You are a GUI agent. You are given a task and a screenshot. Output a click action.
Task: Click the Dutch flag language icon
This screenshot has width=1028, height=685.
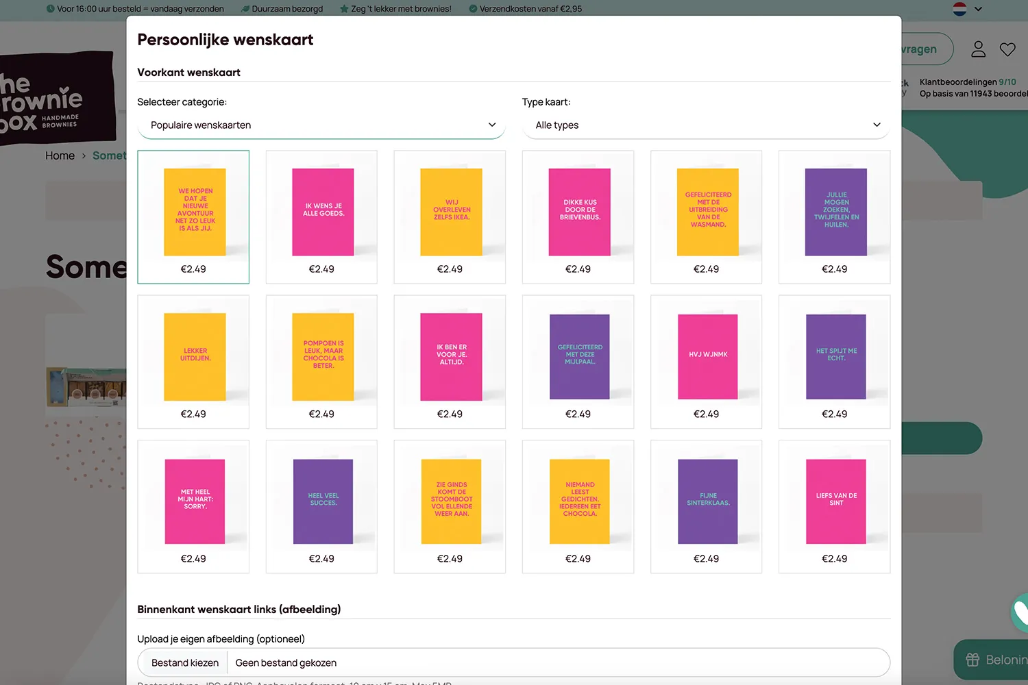pos(959,9)
